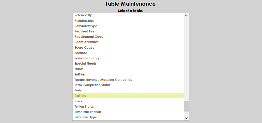The width and height of the screenshot is (262, 123).
Task: Open the Required Fee table
Action: [x=84, y=31]
